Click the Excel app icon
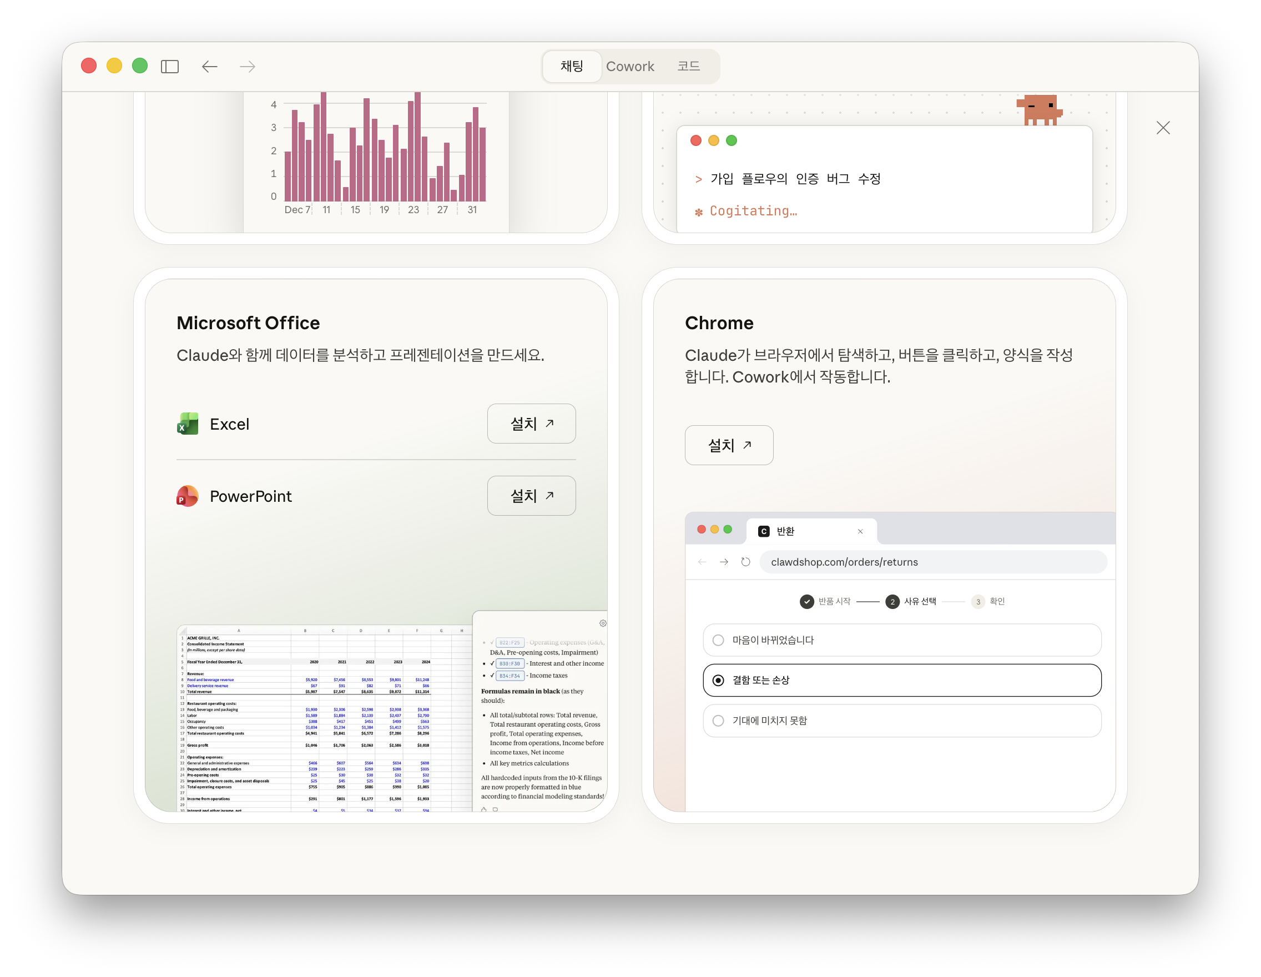Image resolution: width=1261 pixels, height=977 pixels. pos(188,424)
